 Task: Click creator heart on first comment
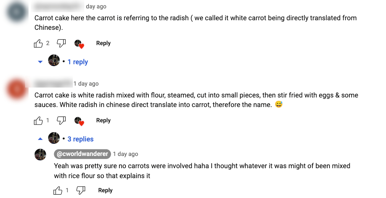click(79, 44)
